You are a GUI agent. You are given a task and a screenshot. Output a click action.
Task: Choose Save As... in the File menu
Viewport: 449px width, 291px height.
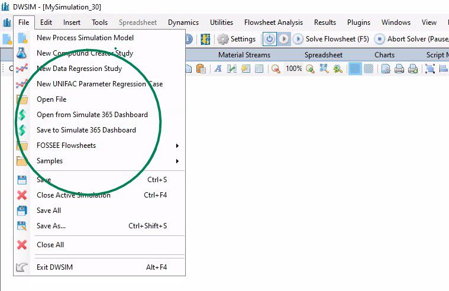99,226
